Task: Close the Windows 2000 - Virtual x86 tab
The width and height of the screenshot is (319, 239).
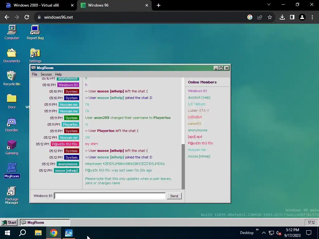Action: (72, 5)
